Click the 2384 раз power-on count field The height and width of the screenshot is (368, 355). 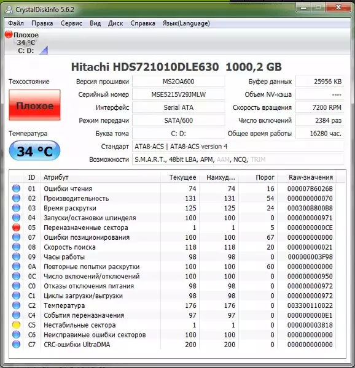(x=319, y=120)
